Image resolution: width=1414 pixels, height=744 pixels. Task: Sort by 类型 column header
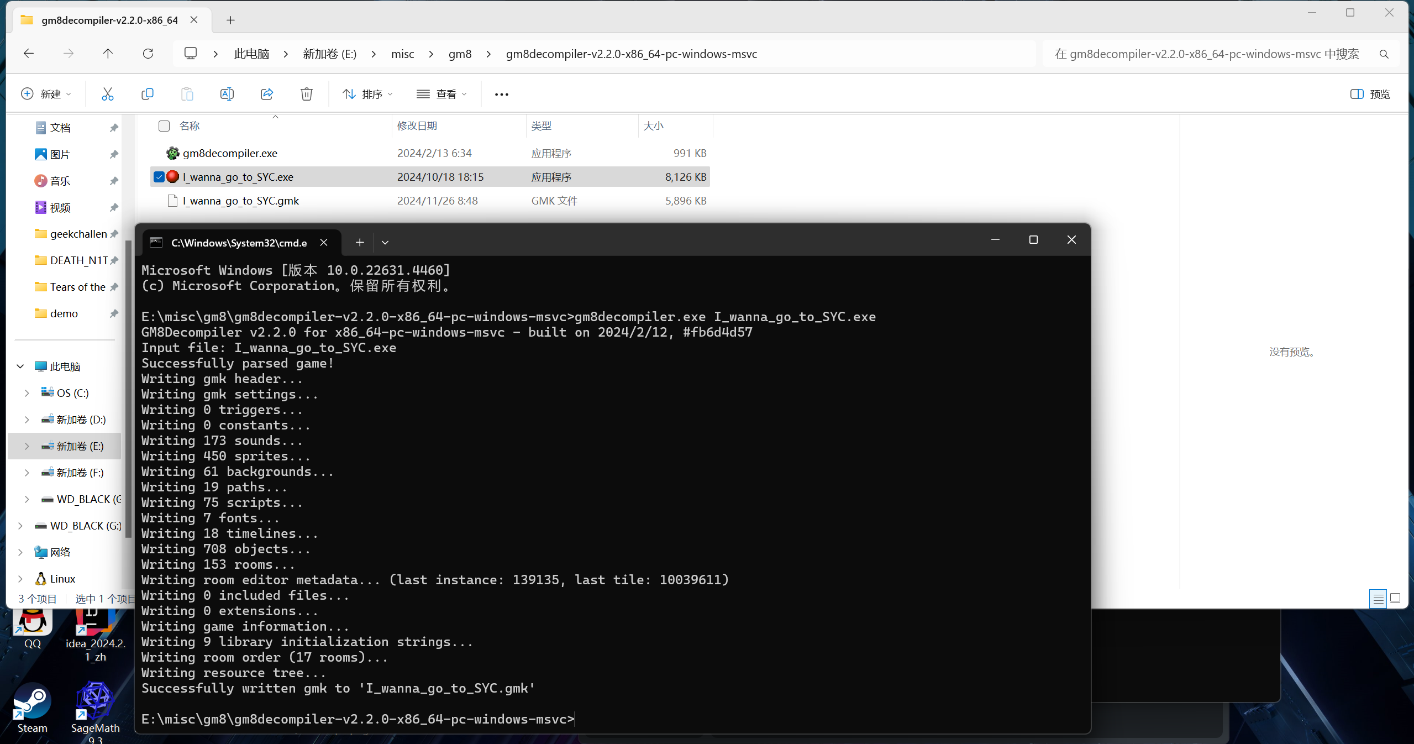pyautogui.click(x=542, y=126)
